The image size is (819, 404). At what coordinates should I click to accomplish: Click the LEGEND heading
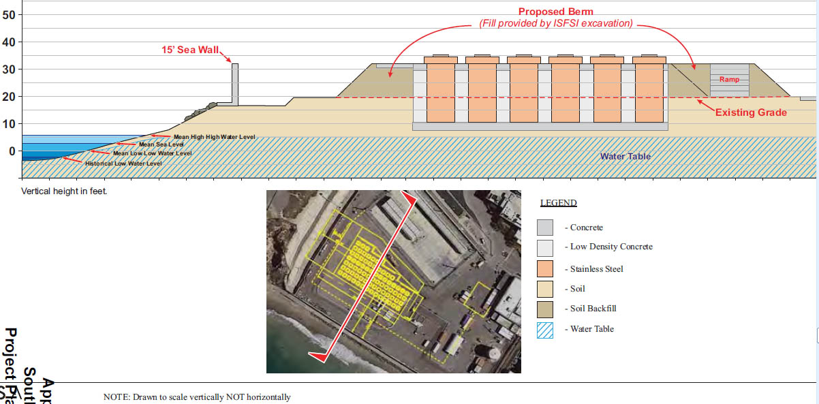(x=558, y=203)
